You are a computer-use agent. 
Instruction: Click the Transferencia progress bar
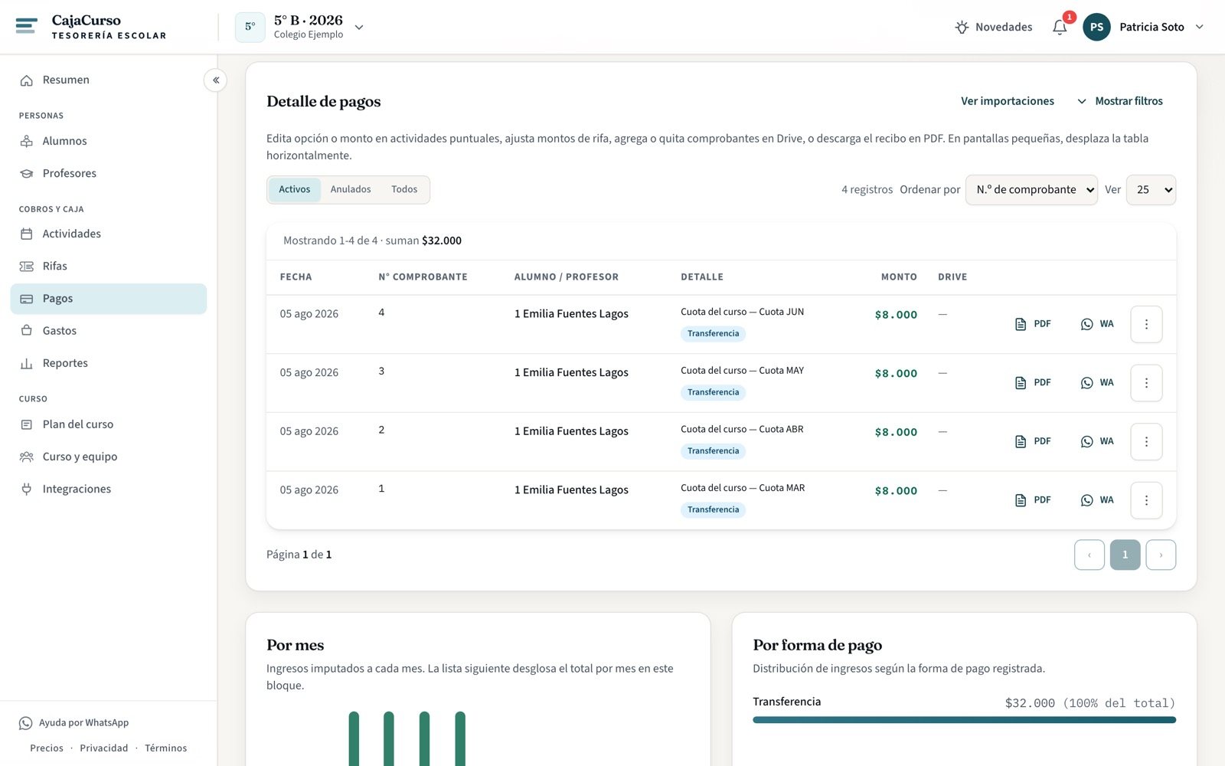pyautogui.click(x=964, y=720)
